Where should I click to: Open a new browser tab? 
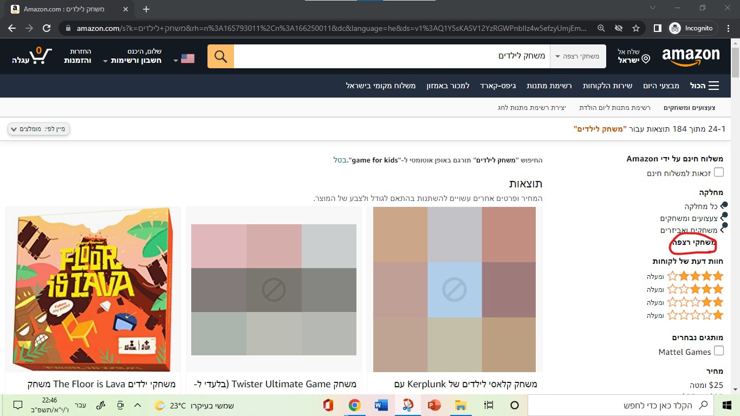(x=146, y=9)
